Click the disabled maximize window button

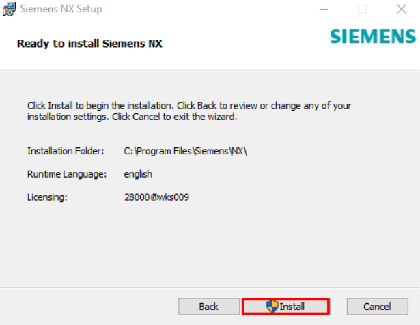tap(362, 9)
